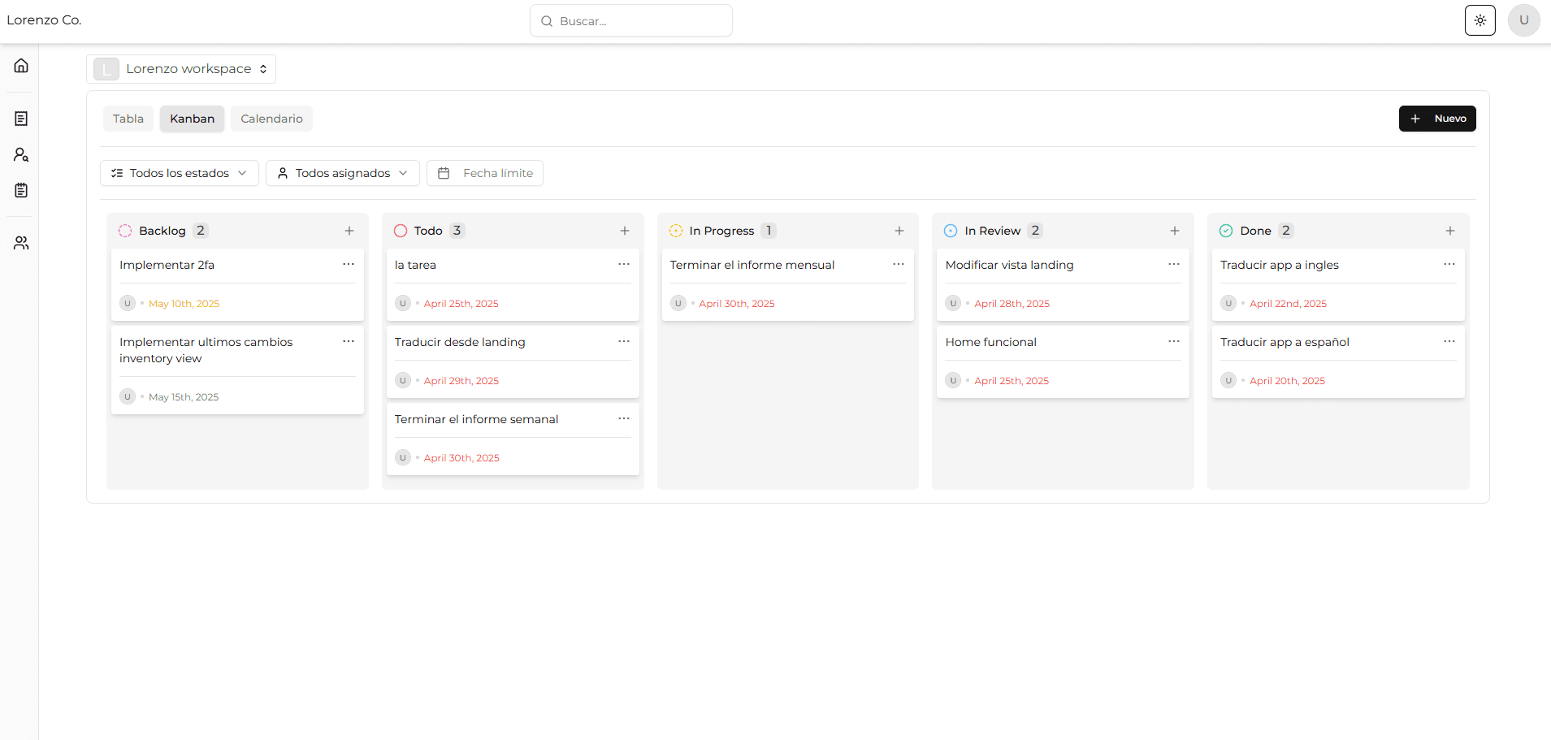Open the user search sidebar icon
1551x740 pixels.
tap(21, 154)
